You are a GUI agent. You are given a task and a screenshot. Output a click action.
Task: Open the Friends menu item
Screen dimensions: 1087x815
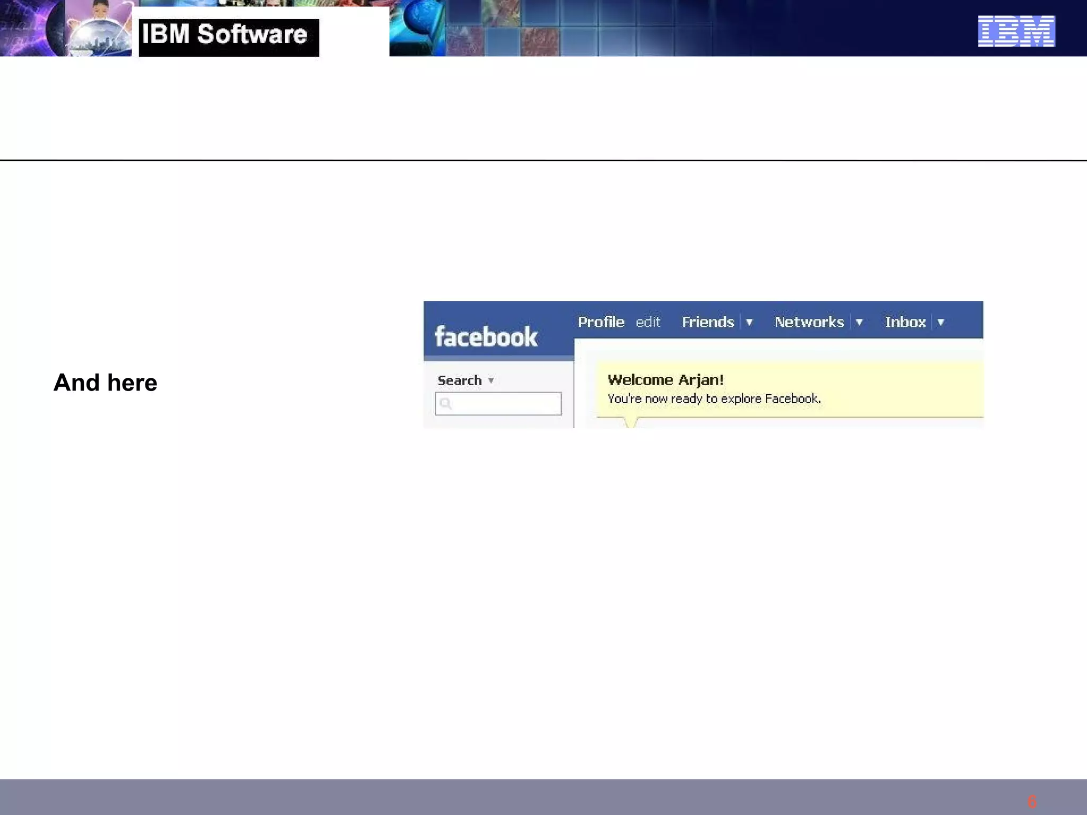point(708,322)
